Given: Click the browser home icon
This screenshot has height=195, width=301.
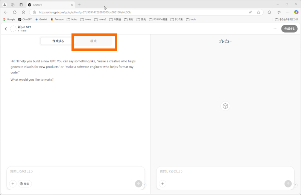Looking at the screenshot, I should click(x=23, y=12).
